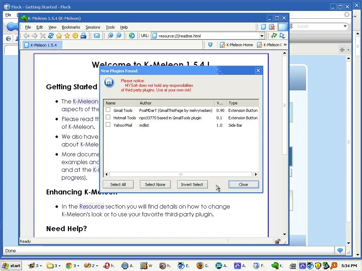Image resolution: width=362 pixels, height=271 pixels.
Task: Click the K-Meleon taskbar item
Action: pos(278,266)
